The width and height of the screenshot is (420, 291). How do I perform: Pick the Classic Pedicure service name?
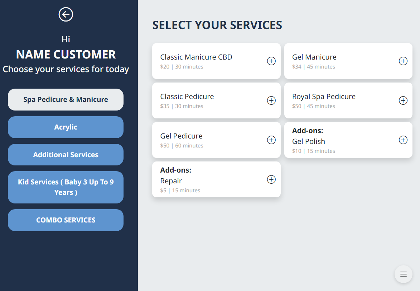click(187, 97)
